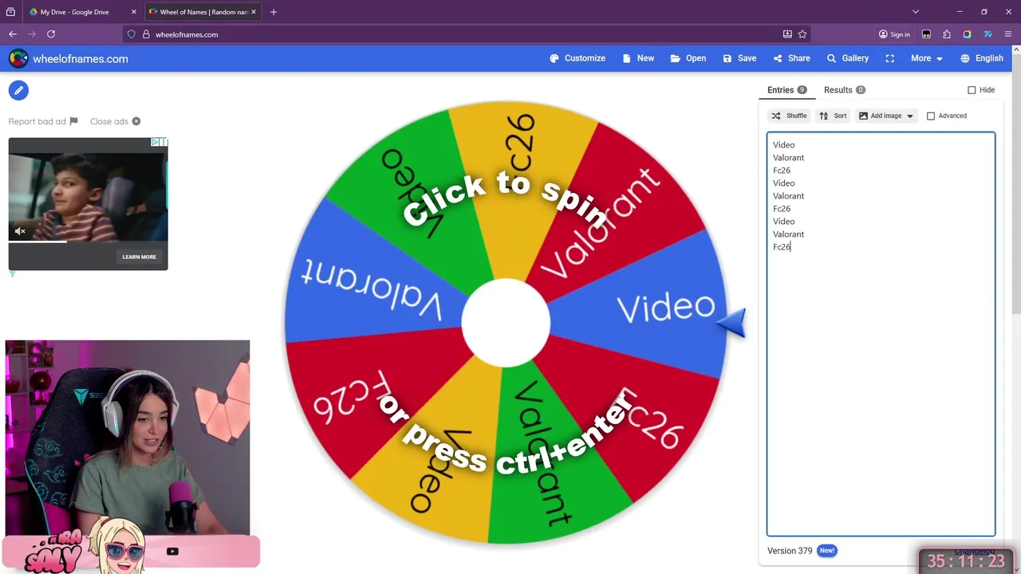This screenshot has width=1021, height=574.
Task: Click the first Video entry line
Action: (x=784, y=145)
